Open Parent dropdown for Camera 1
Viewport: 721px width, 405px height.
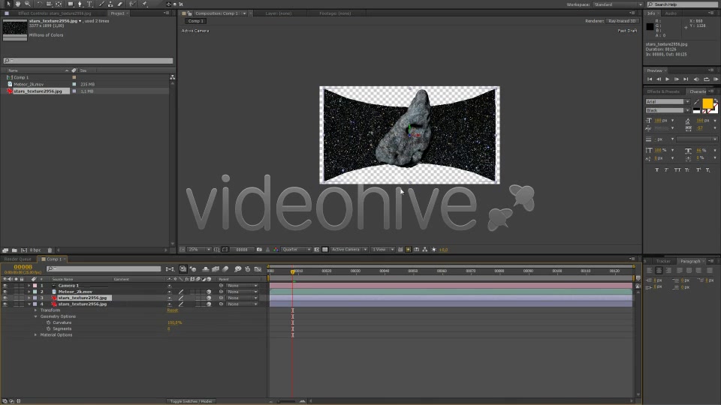point(242,286)
